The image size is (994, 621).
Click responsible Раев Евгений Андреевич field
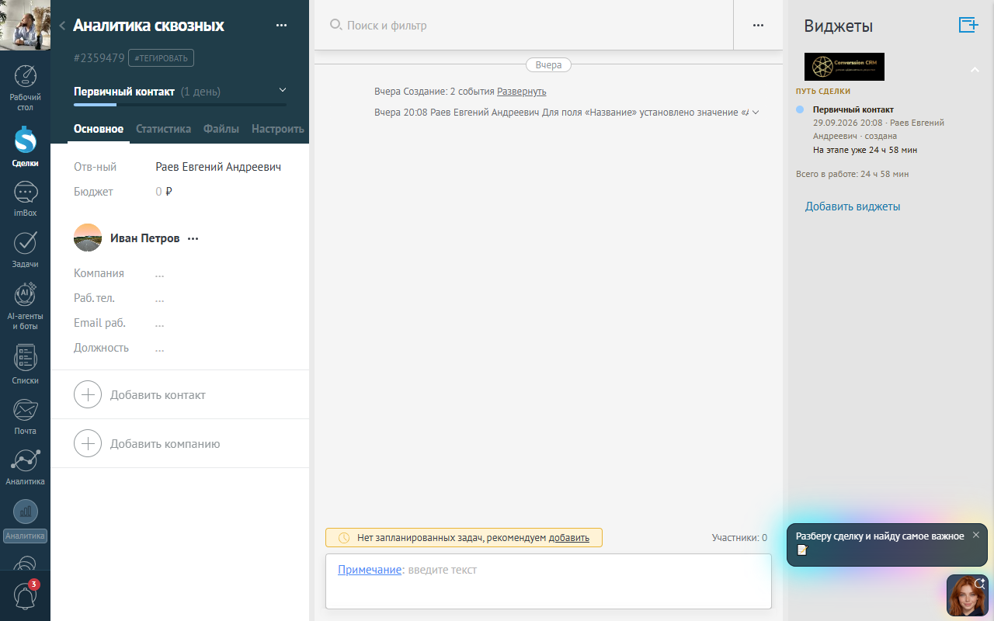(x=218, y=167)
